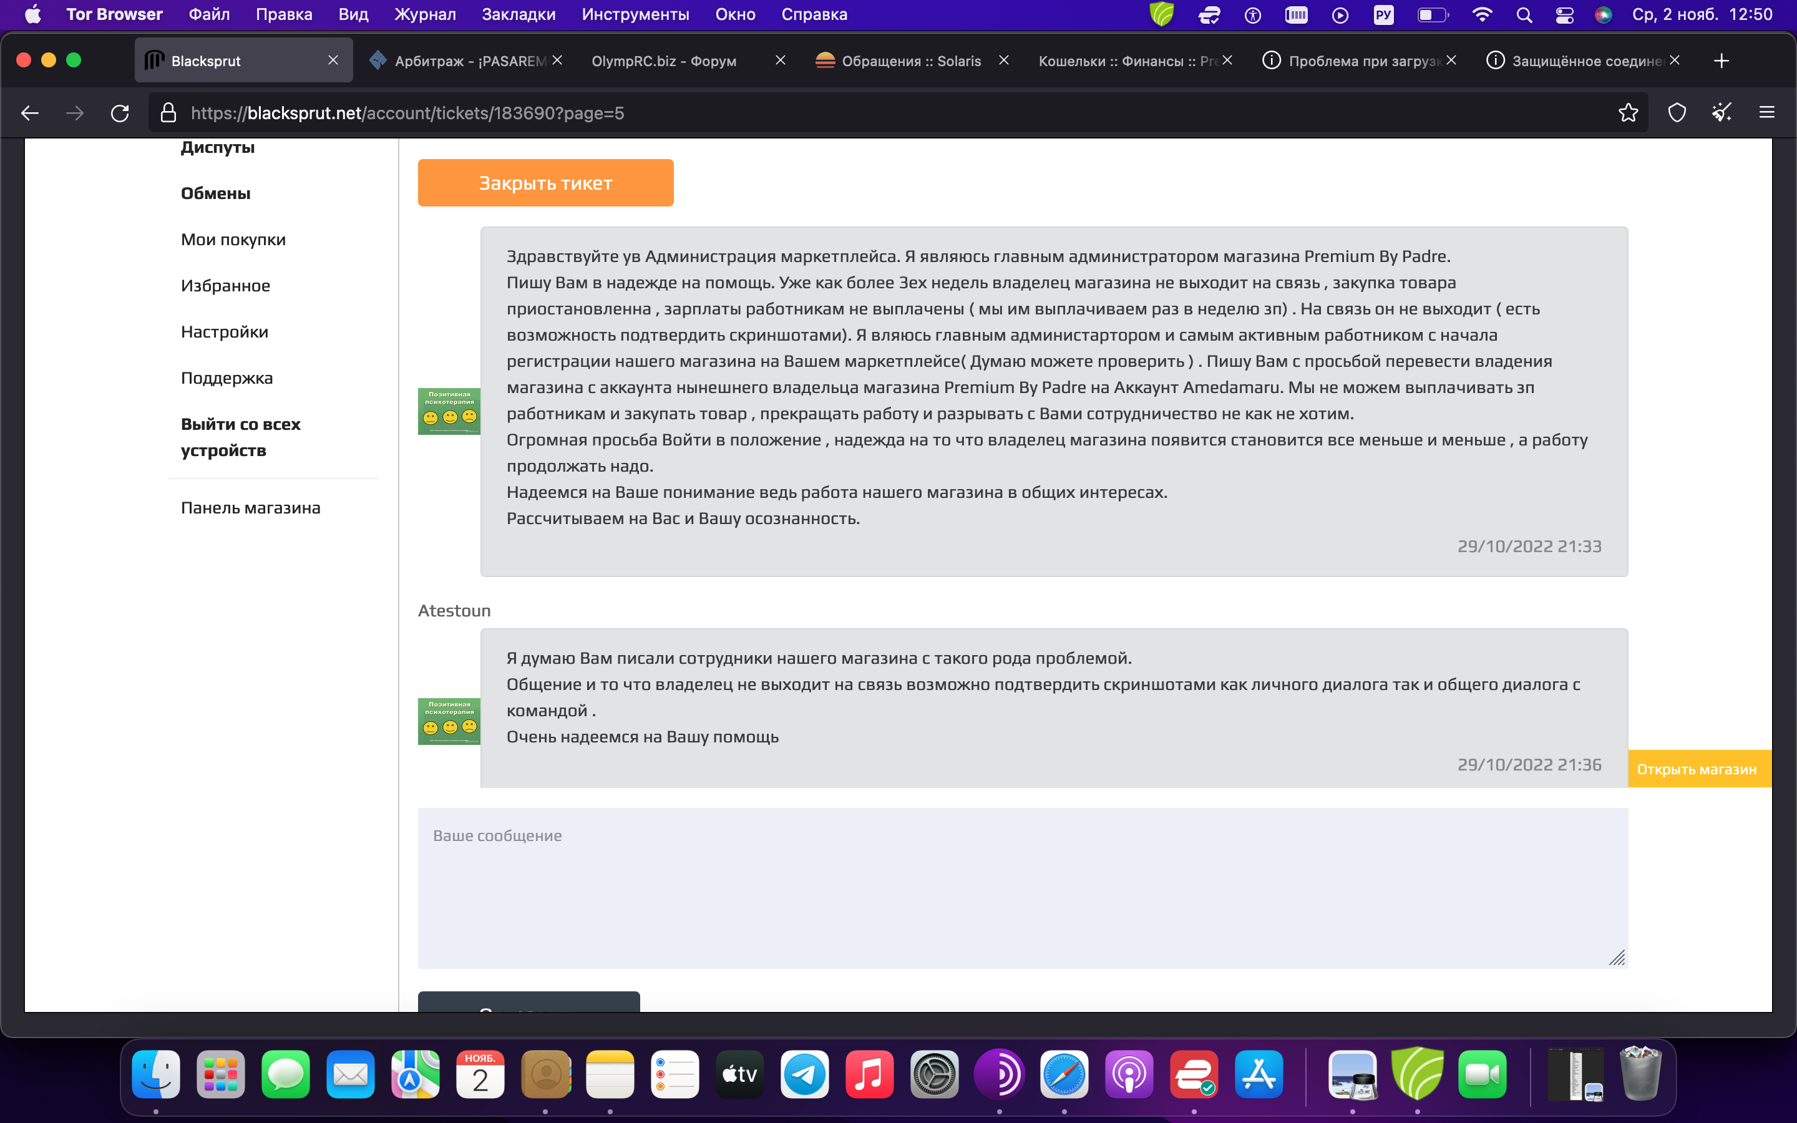1797x1123 pixels.
Task: Focus the Ваше сообщение text area
Action: tap(1023, 888)
